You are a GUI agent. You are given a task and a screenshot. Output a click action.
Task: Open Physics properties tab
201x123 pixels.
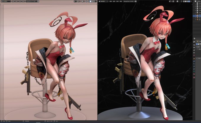coord(194,66)
